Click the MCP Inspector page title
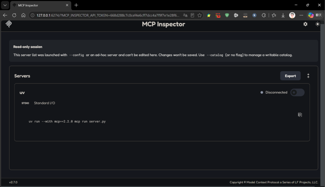The image size is (325, 187). [x=163, y=24]
